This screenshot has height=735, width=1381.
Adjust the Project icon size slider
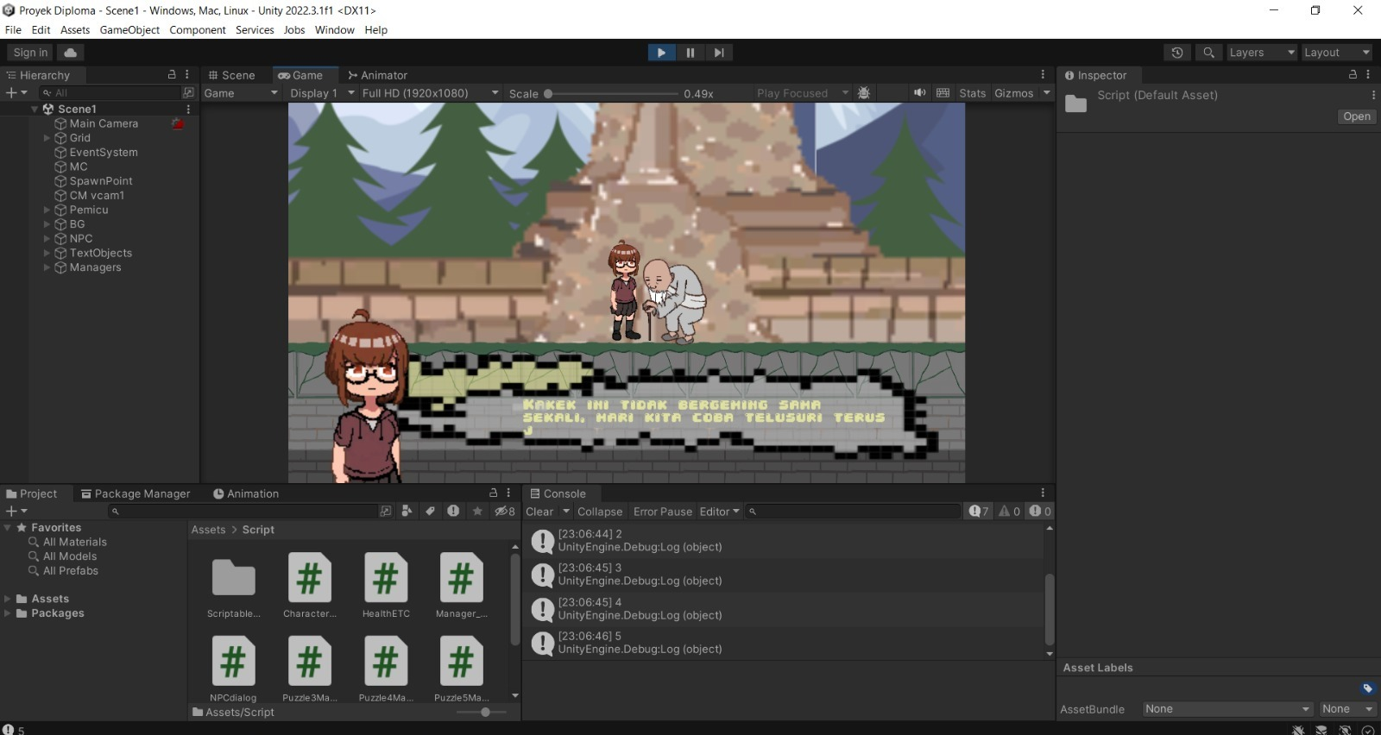click(485, 713)
